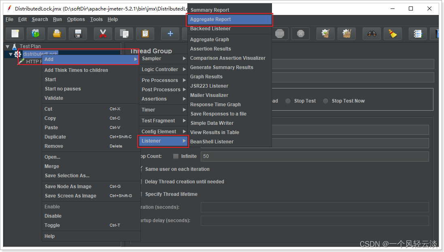Choose Simple Data Writer listener

[x=229, y=123]
